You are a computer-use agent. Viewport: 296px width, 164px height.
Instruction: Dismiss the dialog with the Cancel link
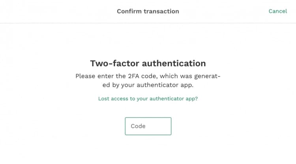coord(277,11)
